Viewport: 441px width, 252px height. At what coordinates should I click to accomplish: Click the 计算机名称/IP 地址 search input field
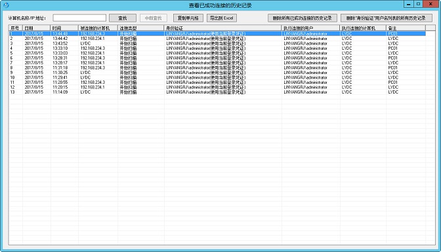click(x=79, y=18)
